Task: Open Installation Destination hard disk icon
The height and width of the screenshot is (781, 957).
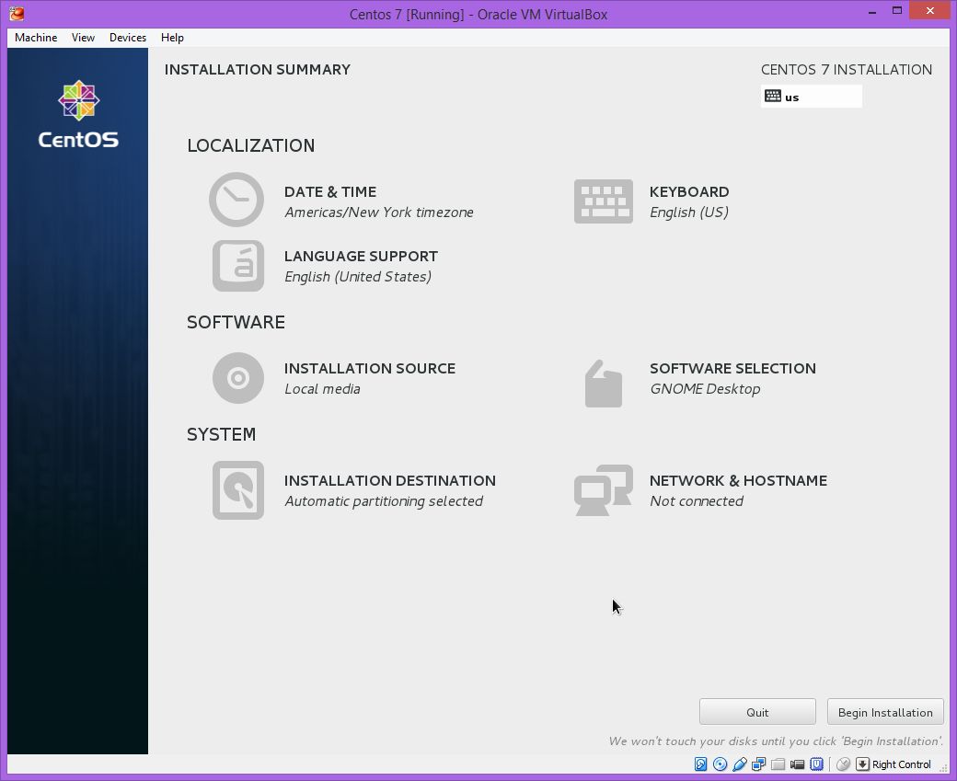Action: [238, 490]
